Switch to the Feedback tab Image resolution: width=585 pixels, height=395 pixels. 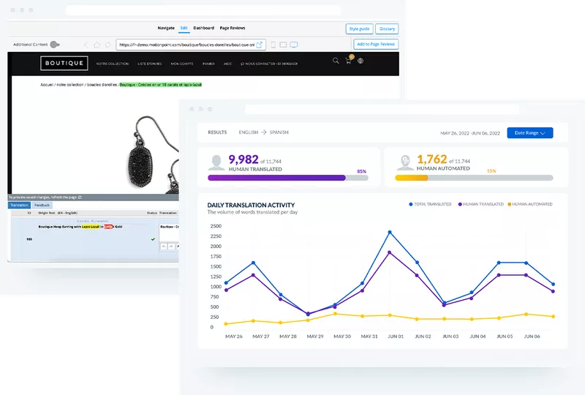pos(42,205)
